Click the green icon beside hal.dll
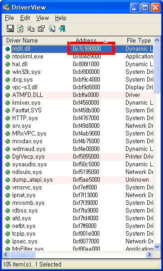Image resolution: width=163 pixels, height=271 pixels. [x=8, y=64]
